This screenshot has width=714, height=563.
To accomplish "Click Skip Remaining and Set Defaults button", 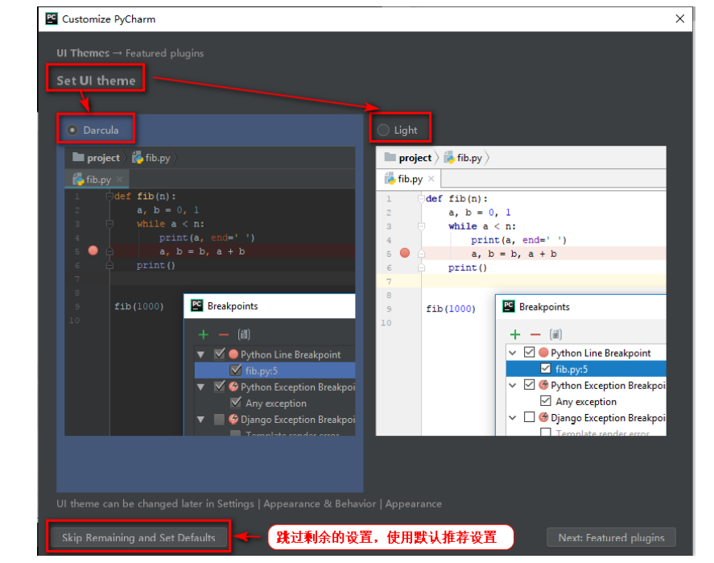I will coord(138,537).
